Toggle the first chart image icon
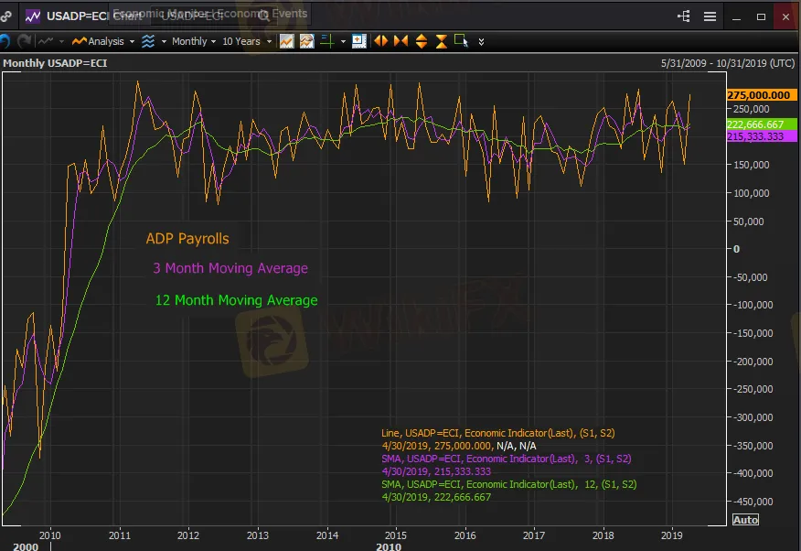 point(286,41)
